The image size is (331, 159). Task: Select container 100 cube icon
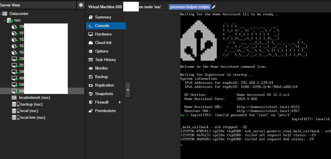click(14, 27)
